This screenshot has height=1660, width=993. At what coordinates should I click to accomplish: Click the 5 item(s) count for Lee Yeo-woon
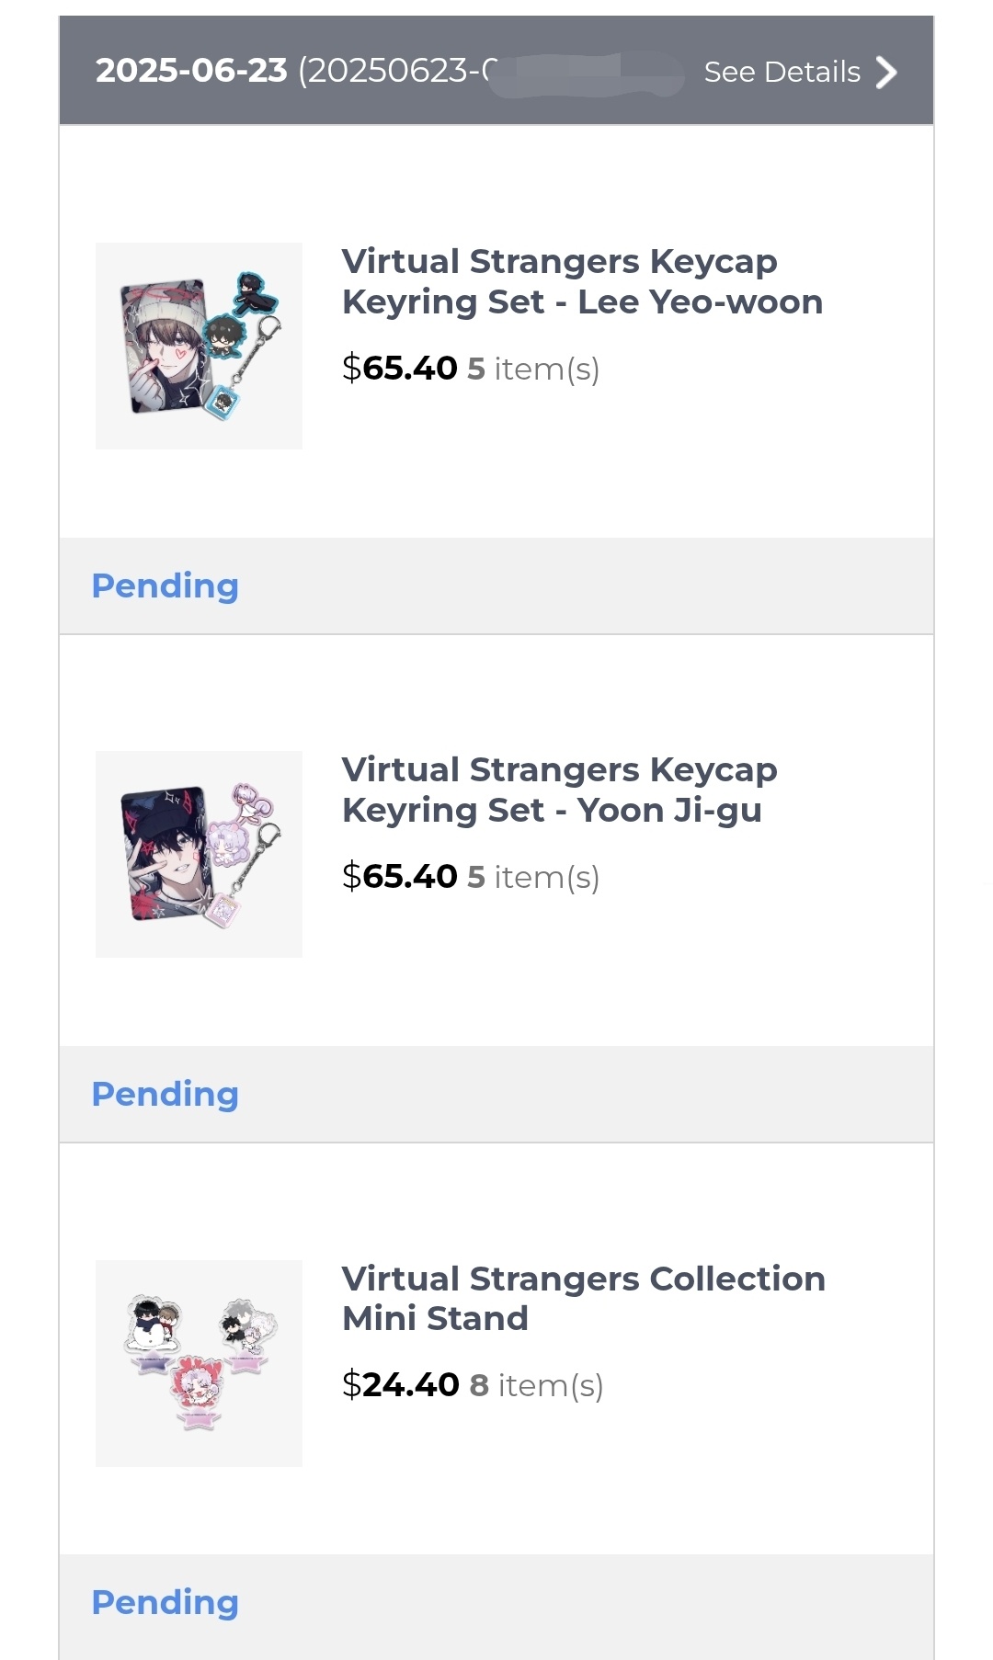point(533,370)
